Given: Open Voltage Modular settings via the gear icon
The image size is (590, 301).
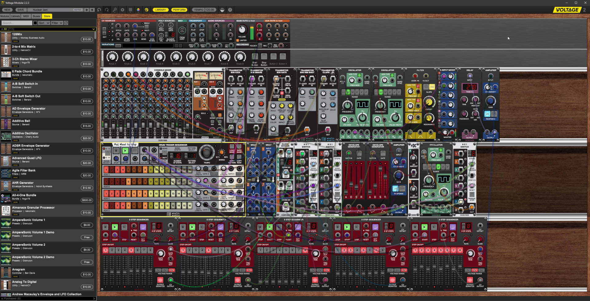Looking at the screenshot, I should [x=122, y=10].
